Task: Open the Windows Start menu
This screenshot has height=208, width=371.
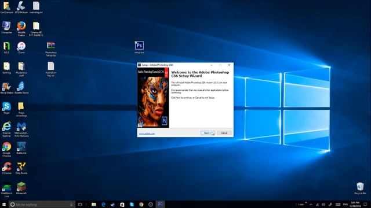Action: 4,205
